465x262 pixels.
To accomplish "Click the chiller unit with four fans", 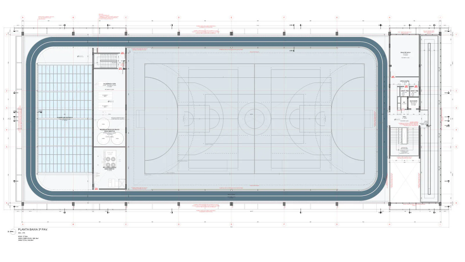I will (x=110, y=159).
